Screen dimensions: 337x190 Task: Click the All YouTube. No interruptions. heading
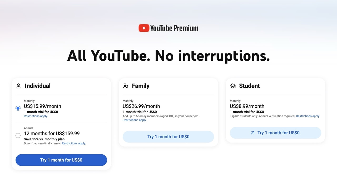tap(168, 56)
